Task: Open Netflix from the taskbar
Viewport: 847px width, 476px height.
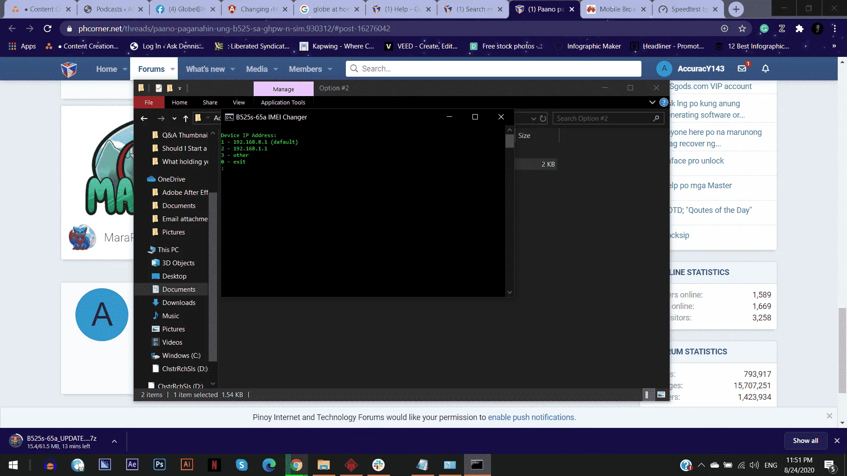Action: coord(214,465)
